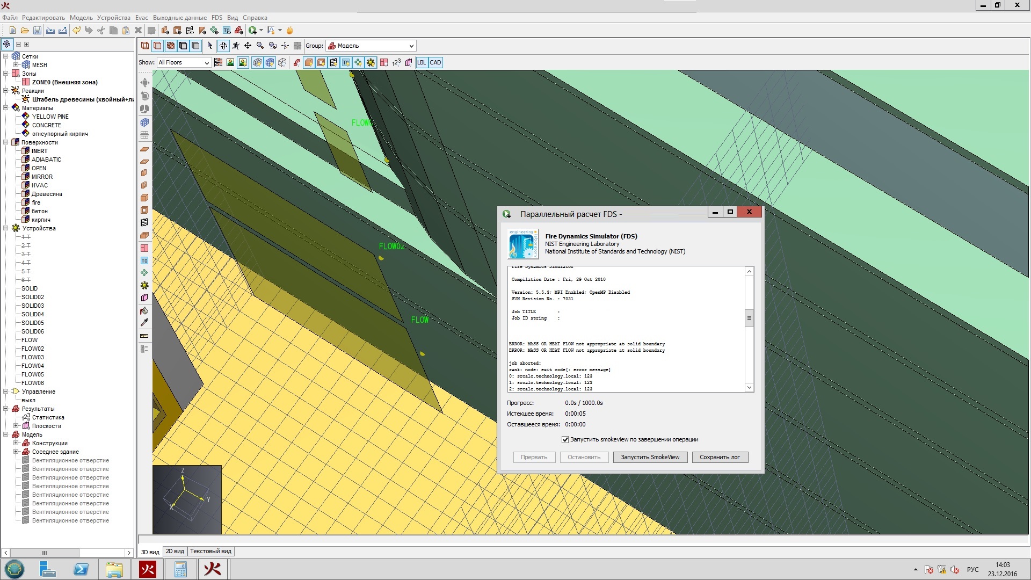Collapse the Материалы tree node

point(6,108)
